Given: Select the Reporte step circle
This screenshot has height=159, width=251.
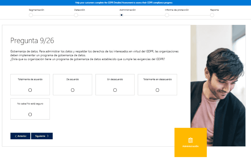Looking at the screenshot, I should click(x=212, y=15).
